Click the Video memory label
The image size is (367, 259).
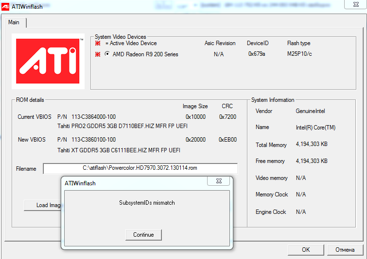[x=271, y=178]
